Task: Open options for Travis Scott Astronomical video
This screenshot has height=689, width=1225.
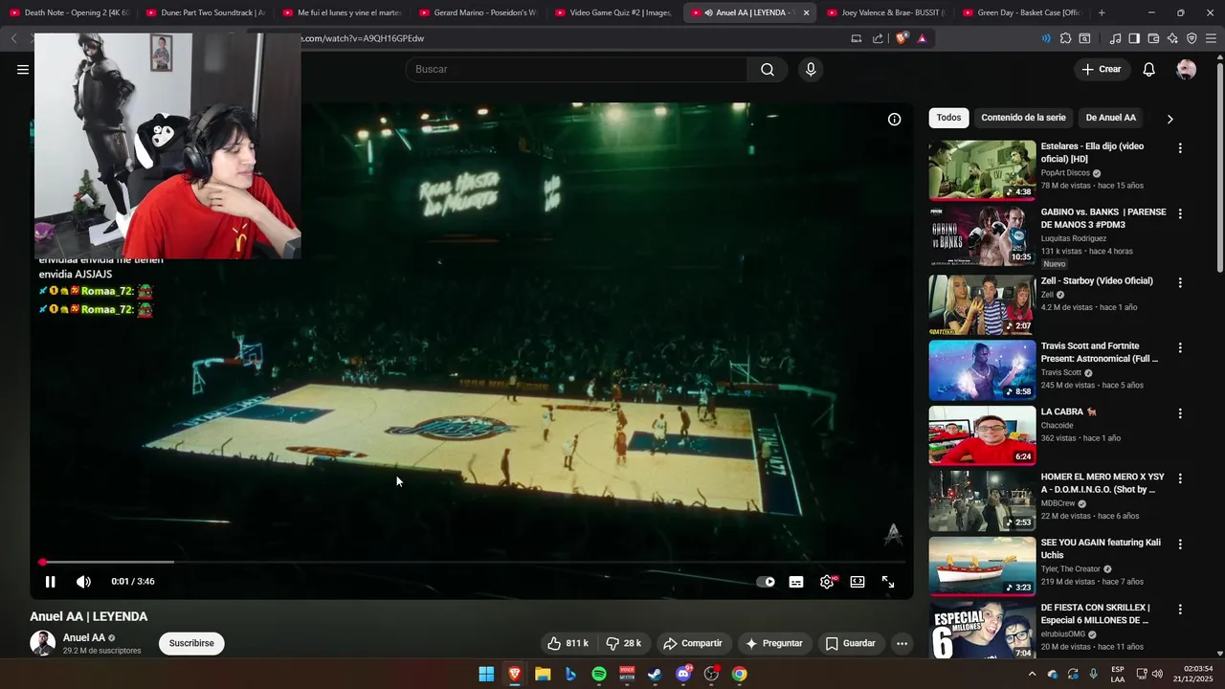Action: [1180, 347]
